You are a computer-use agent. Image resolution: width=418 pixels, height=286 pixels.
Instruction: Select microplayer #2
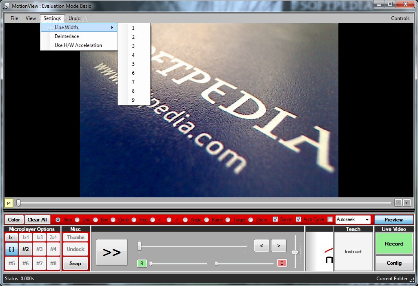coord(26,249)
